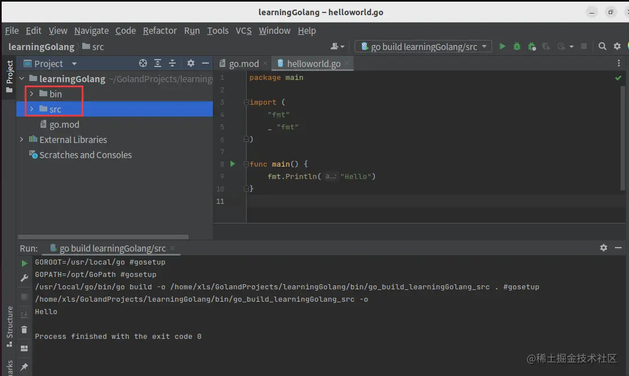Image resolution: width=629 pixels, height=376 pixels.
Task: Fold the import block
Action: coord(246,102)
